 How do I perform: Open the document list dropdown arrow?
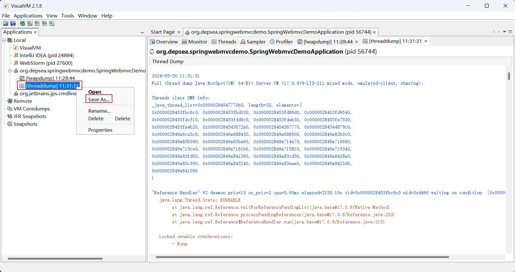[x=505, y=32]
